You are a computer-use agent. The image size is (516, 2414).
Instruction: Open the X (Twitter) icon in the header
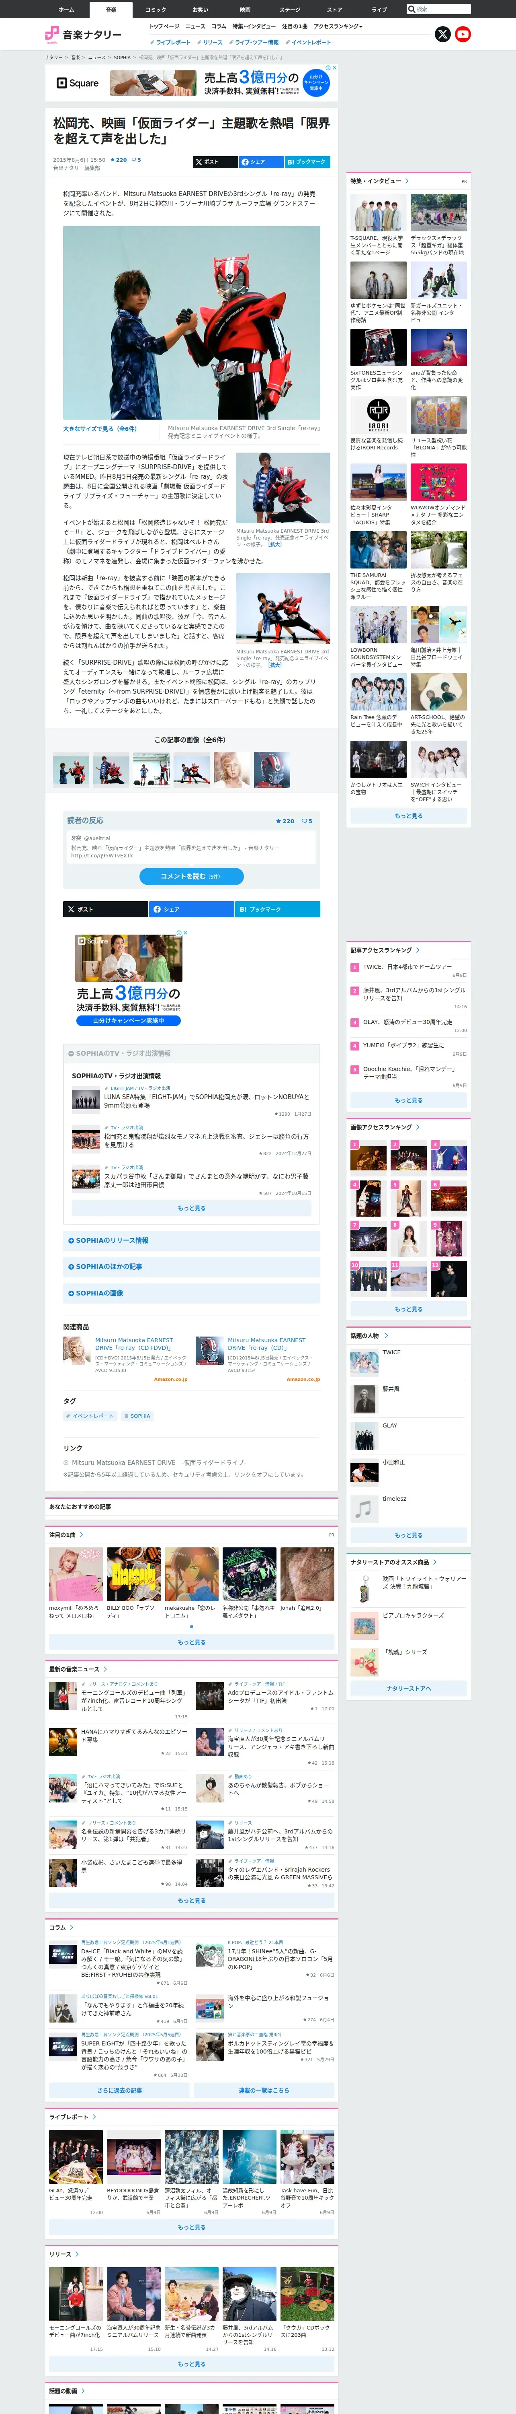(443, 35)
